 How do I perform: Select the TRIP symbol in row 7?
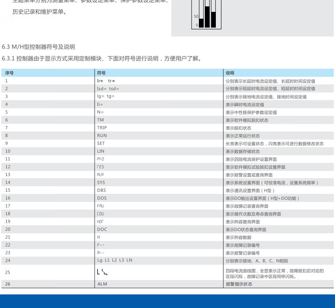102,128
